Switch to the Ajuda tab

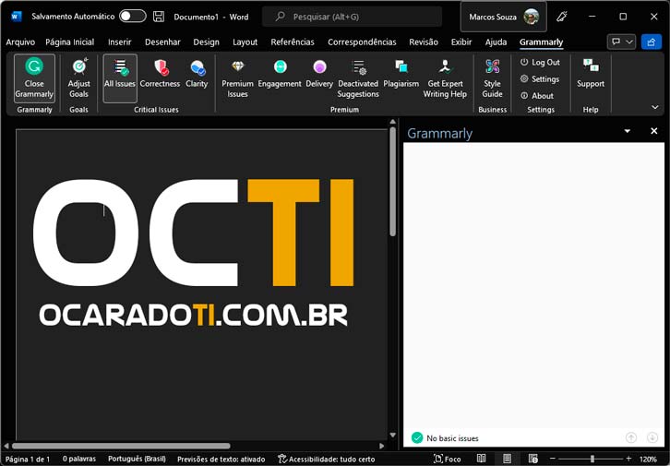[496, 42]
